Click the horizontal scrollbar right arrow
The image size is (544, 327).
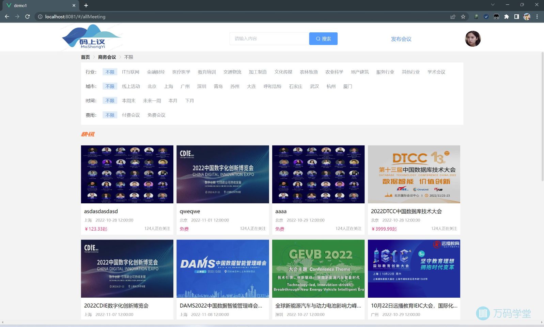(542, 322)
